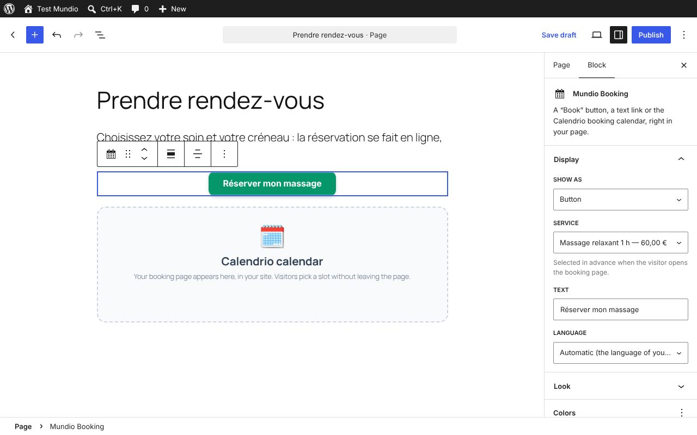Click the Prendre rendez-vous page heading
This screenshot has width=697, height=435.
click(210, 101)
